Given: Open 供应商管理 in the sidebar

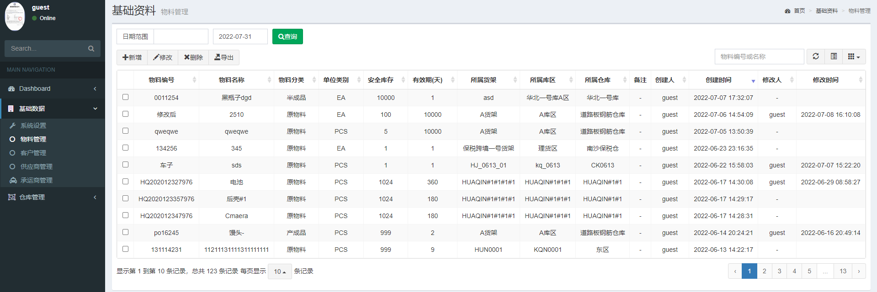Looking at the screenshot, I should 37,167.
